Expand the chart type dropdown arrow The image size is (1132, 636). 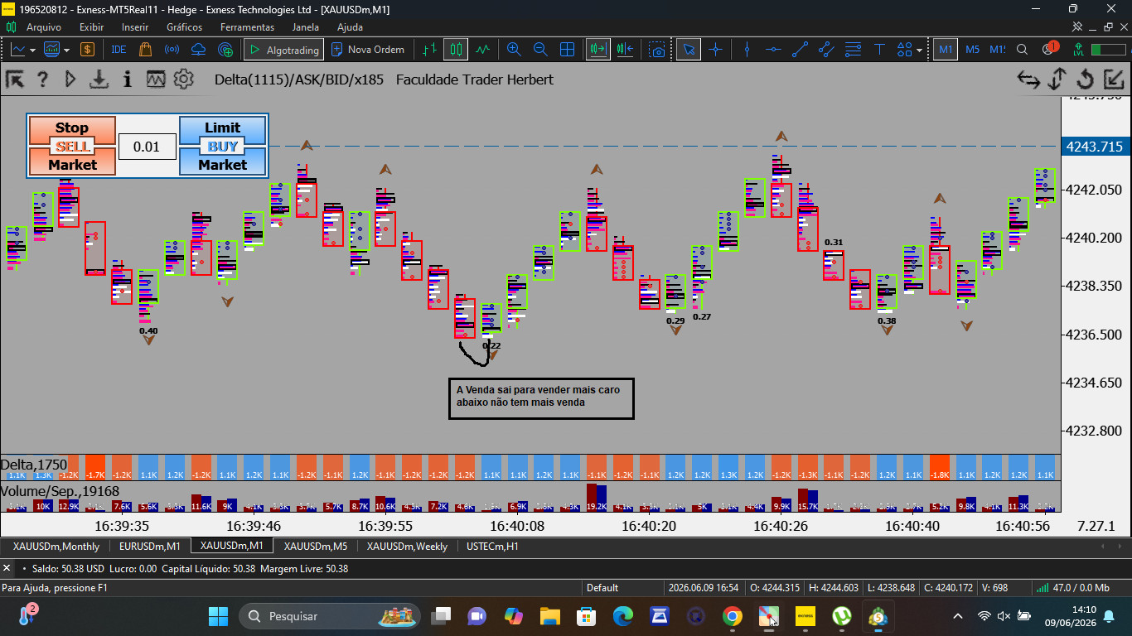tap(32, 50)
